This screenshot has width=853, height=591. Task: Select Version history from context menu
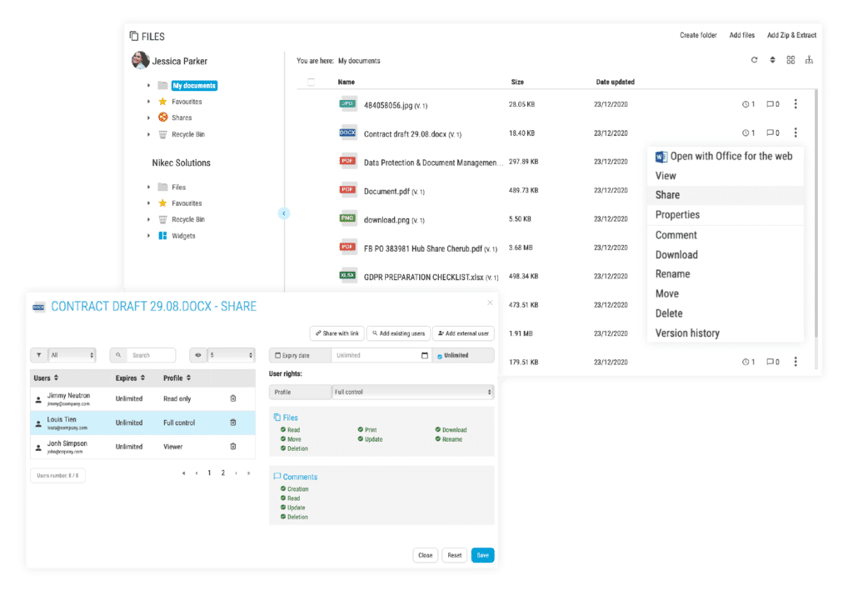tap(686, 333)
